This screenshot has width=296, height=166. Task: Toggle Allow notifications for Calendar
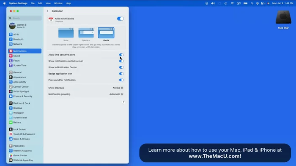click(x=121, y=19)
